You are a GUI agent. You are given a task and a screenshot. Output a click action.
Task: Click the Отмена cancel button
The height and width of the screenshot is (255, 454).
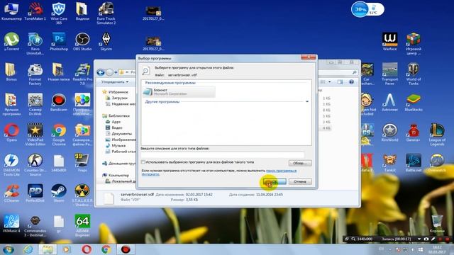pyautogui.click(x=300, y=181)
